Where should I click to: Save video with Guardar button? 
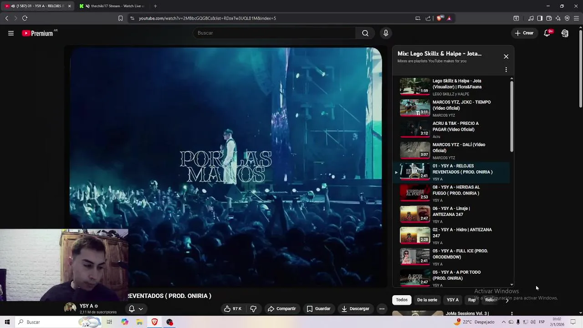[x=318, y=308]
